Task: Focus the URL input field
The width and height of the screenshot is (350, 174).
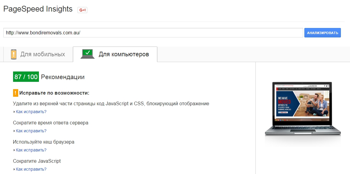Action: [153, 33]
